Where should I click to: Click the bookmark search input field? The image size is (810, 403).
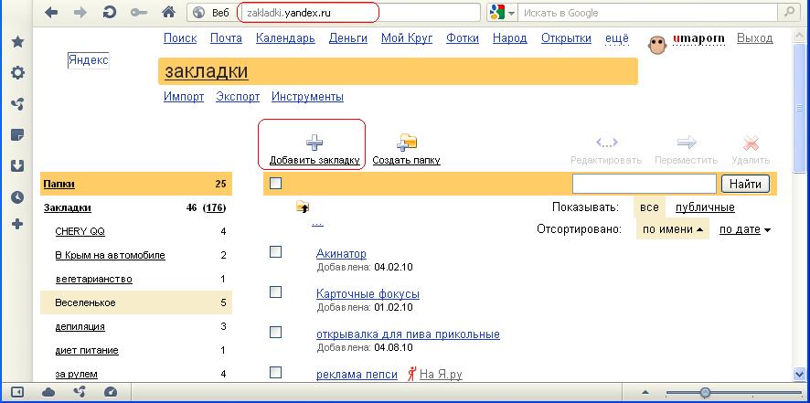(645, 184)
